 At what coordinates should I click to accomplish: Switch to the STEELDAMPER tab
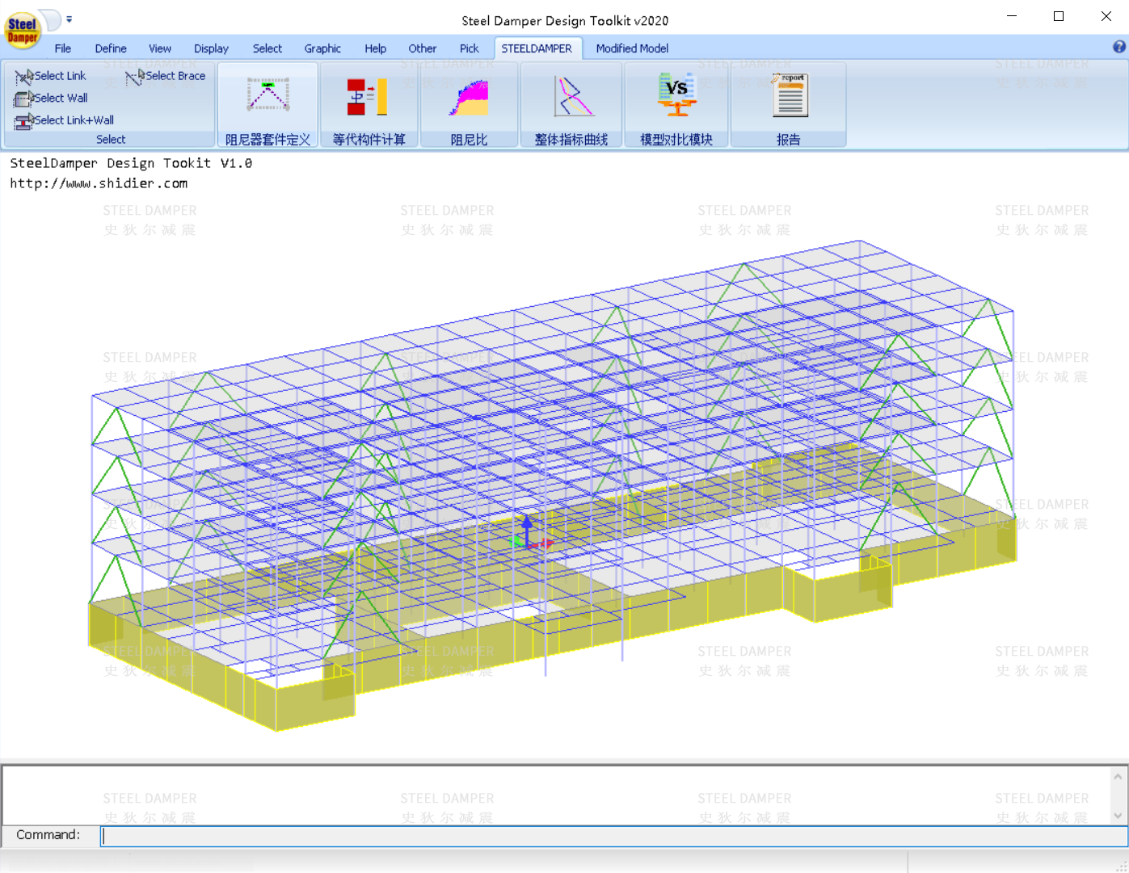(537, 48)
